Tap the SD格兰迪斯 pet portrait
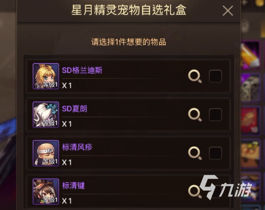This screenshot has width=265, height=210. [x=46, y=76]
